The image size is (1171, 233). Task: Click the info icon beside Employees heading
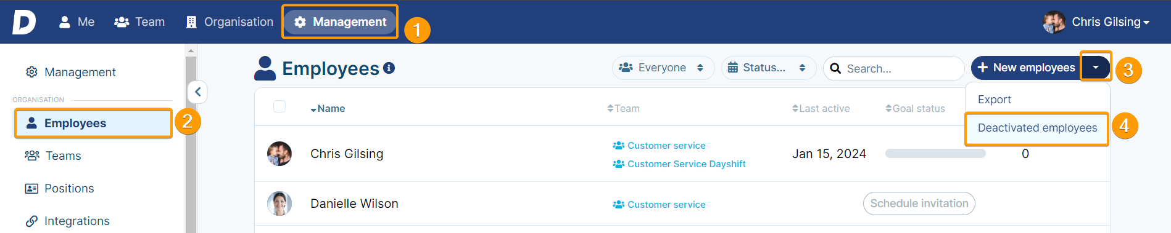point(389,68)
